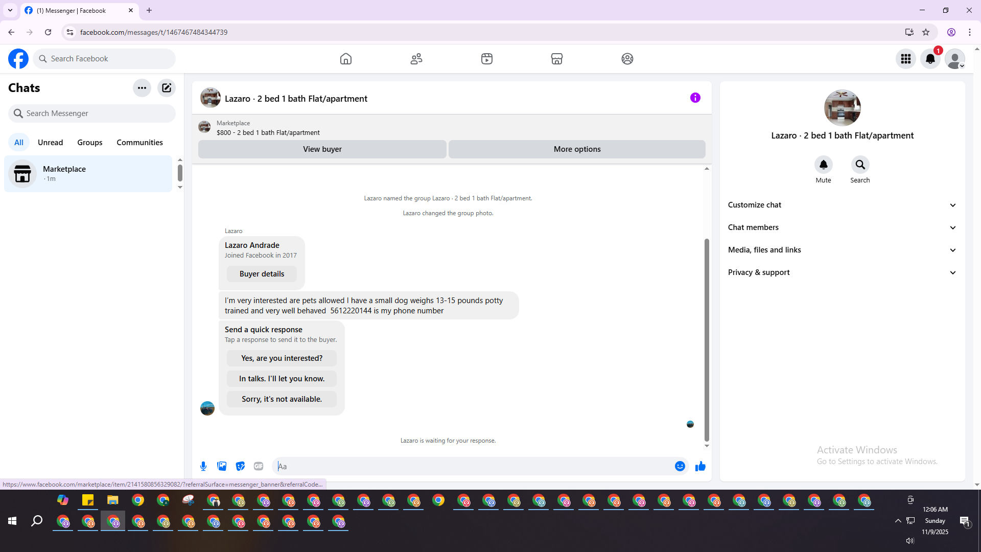
Task: Send quick response "Sorry, it's not available."
Action: pyautogui.click(x=282, y=399)
